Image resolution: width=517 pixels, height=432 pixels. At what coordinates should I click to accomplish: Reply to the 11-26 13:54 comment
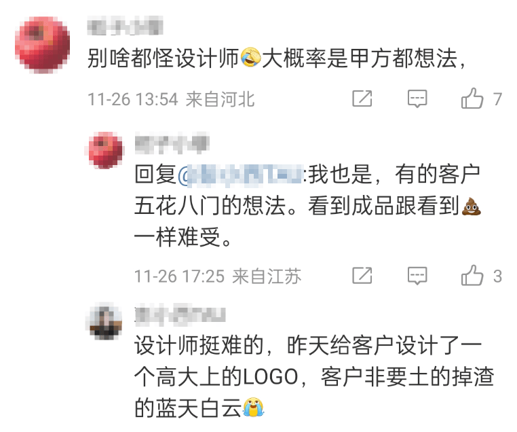click(x=417, y=98)
